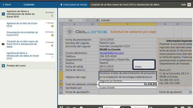
Task: Select the cell with Roberto Lara
Action: click(x=128, y=43)
